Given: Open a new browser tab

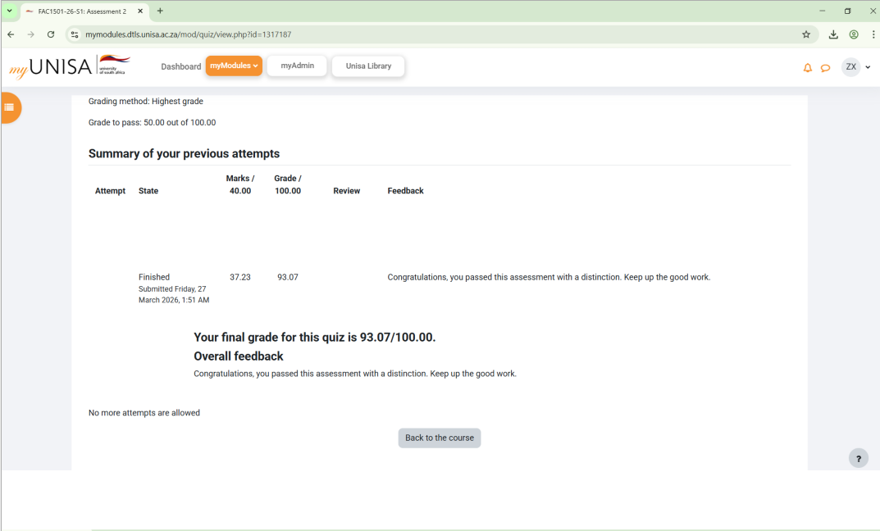Looking at the screenshot, I should (x=160, y=11).
